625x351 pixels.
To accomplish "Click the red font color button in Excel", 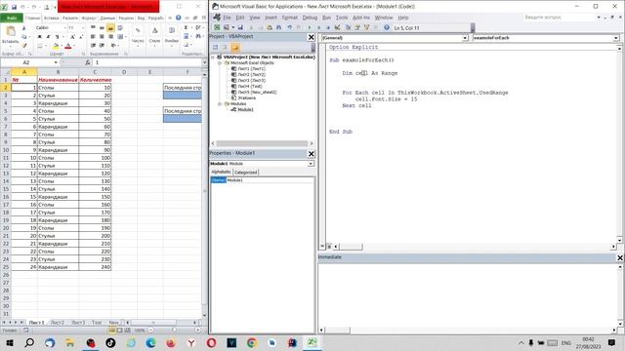I will [x=68, y=46].
